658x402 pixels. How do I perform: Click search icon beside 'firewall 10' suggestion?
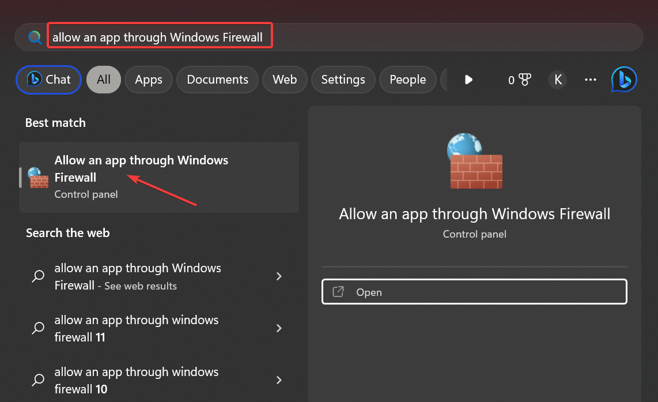pyautogui.click(x=38, y=380)
